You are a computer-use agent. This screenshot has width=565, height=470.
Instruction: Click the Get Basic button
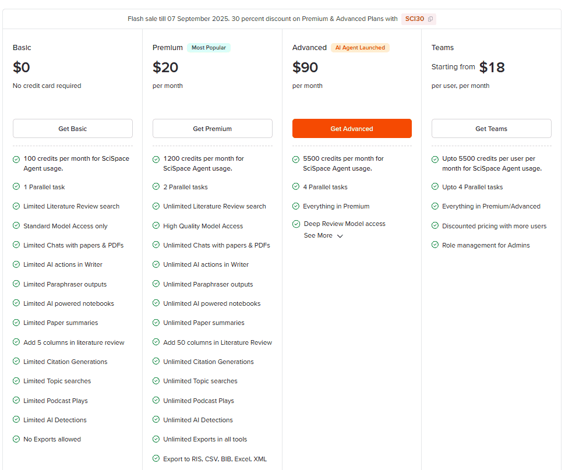(73, 129)
